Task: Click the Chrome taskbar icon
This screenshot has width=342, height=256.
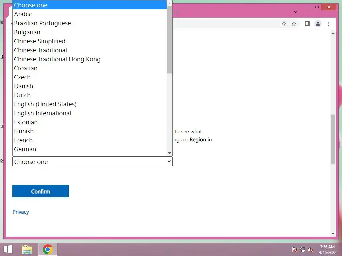Action: click(48, 249)
